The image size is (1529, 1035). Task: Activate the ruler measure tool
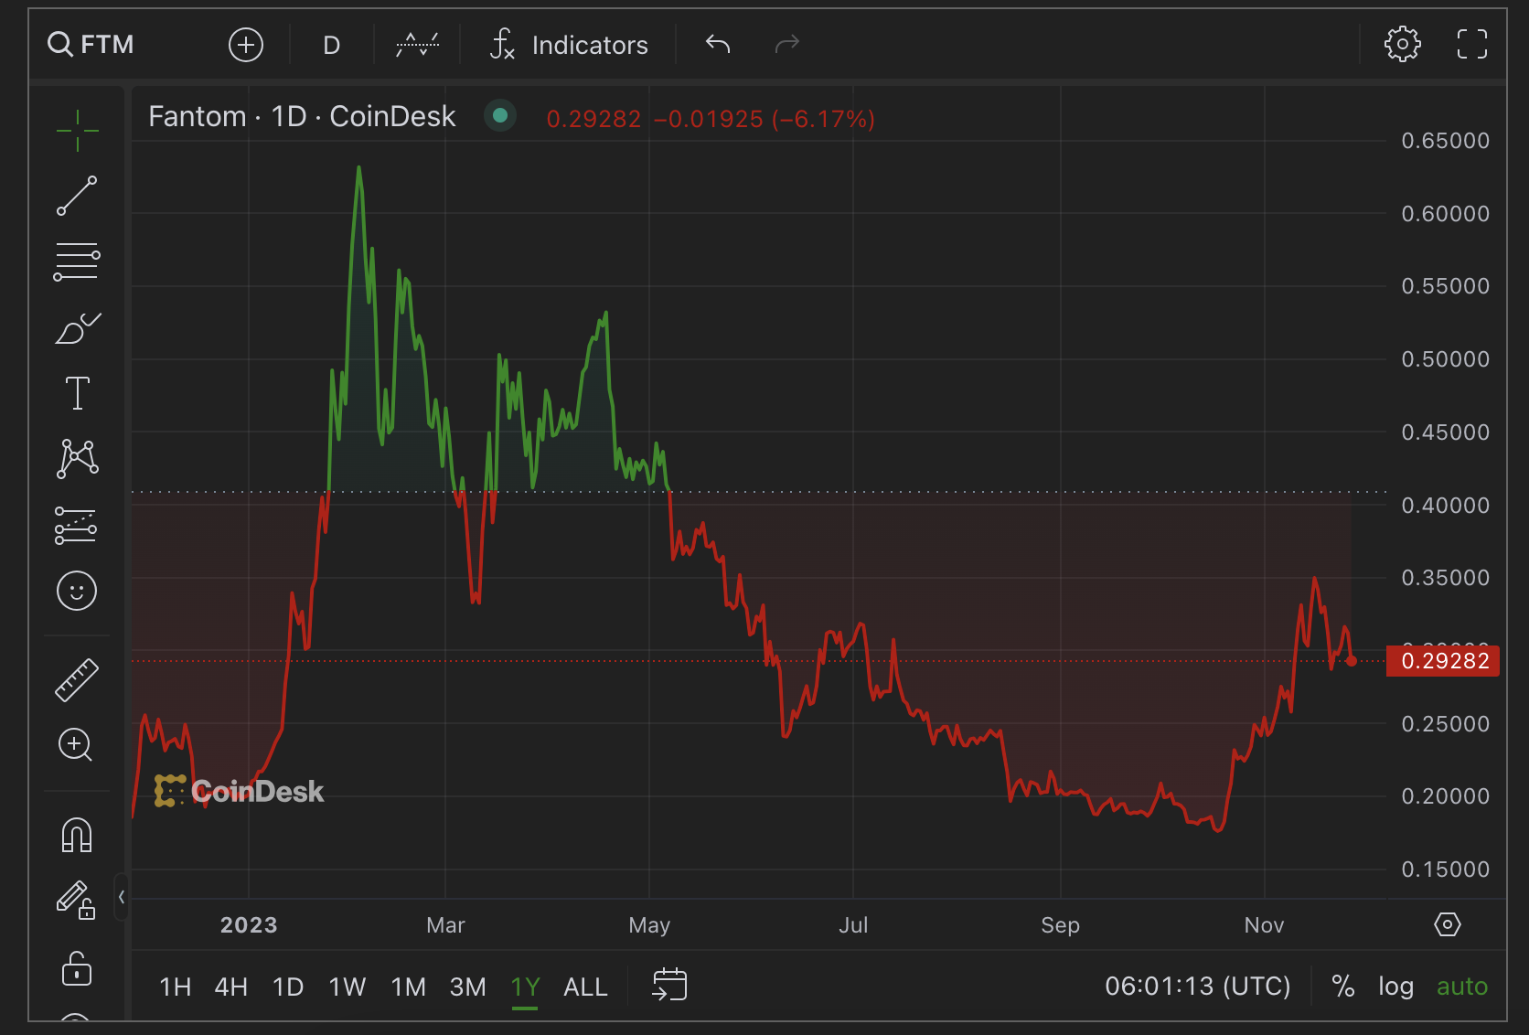(77, 680)
